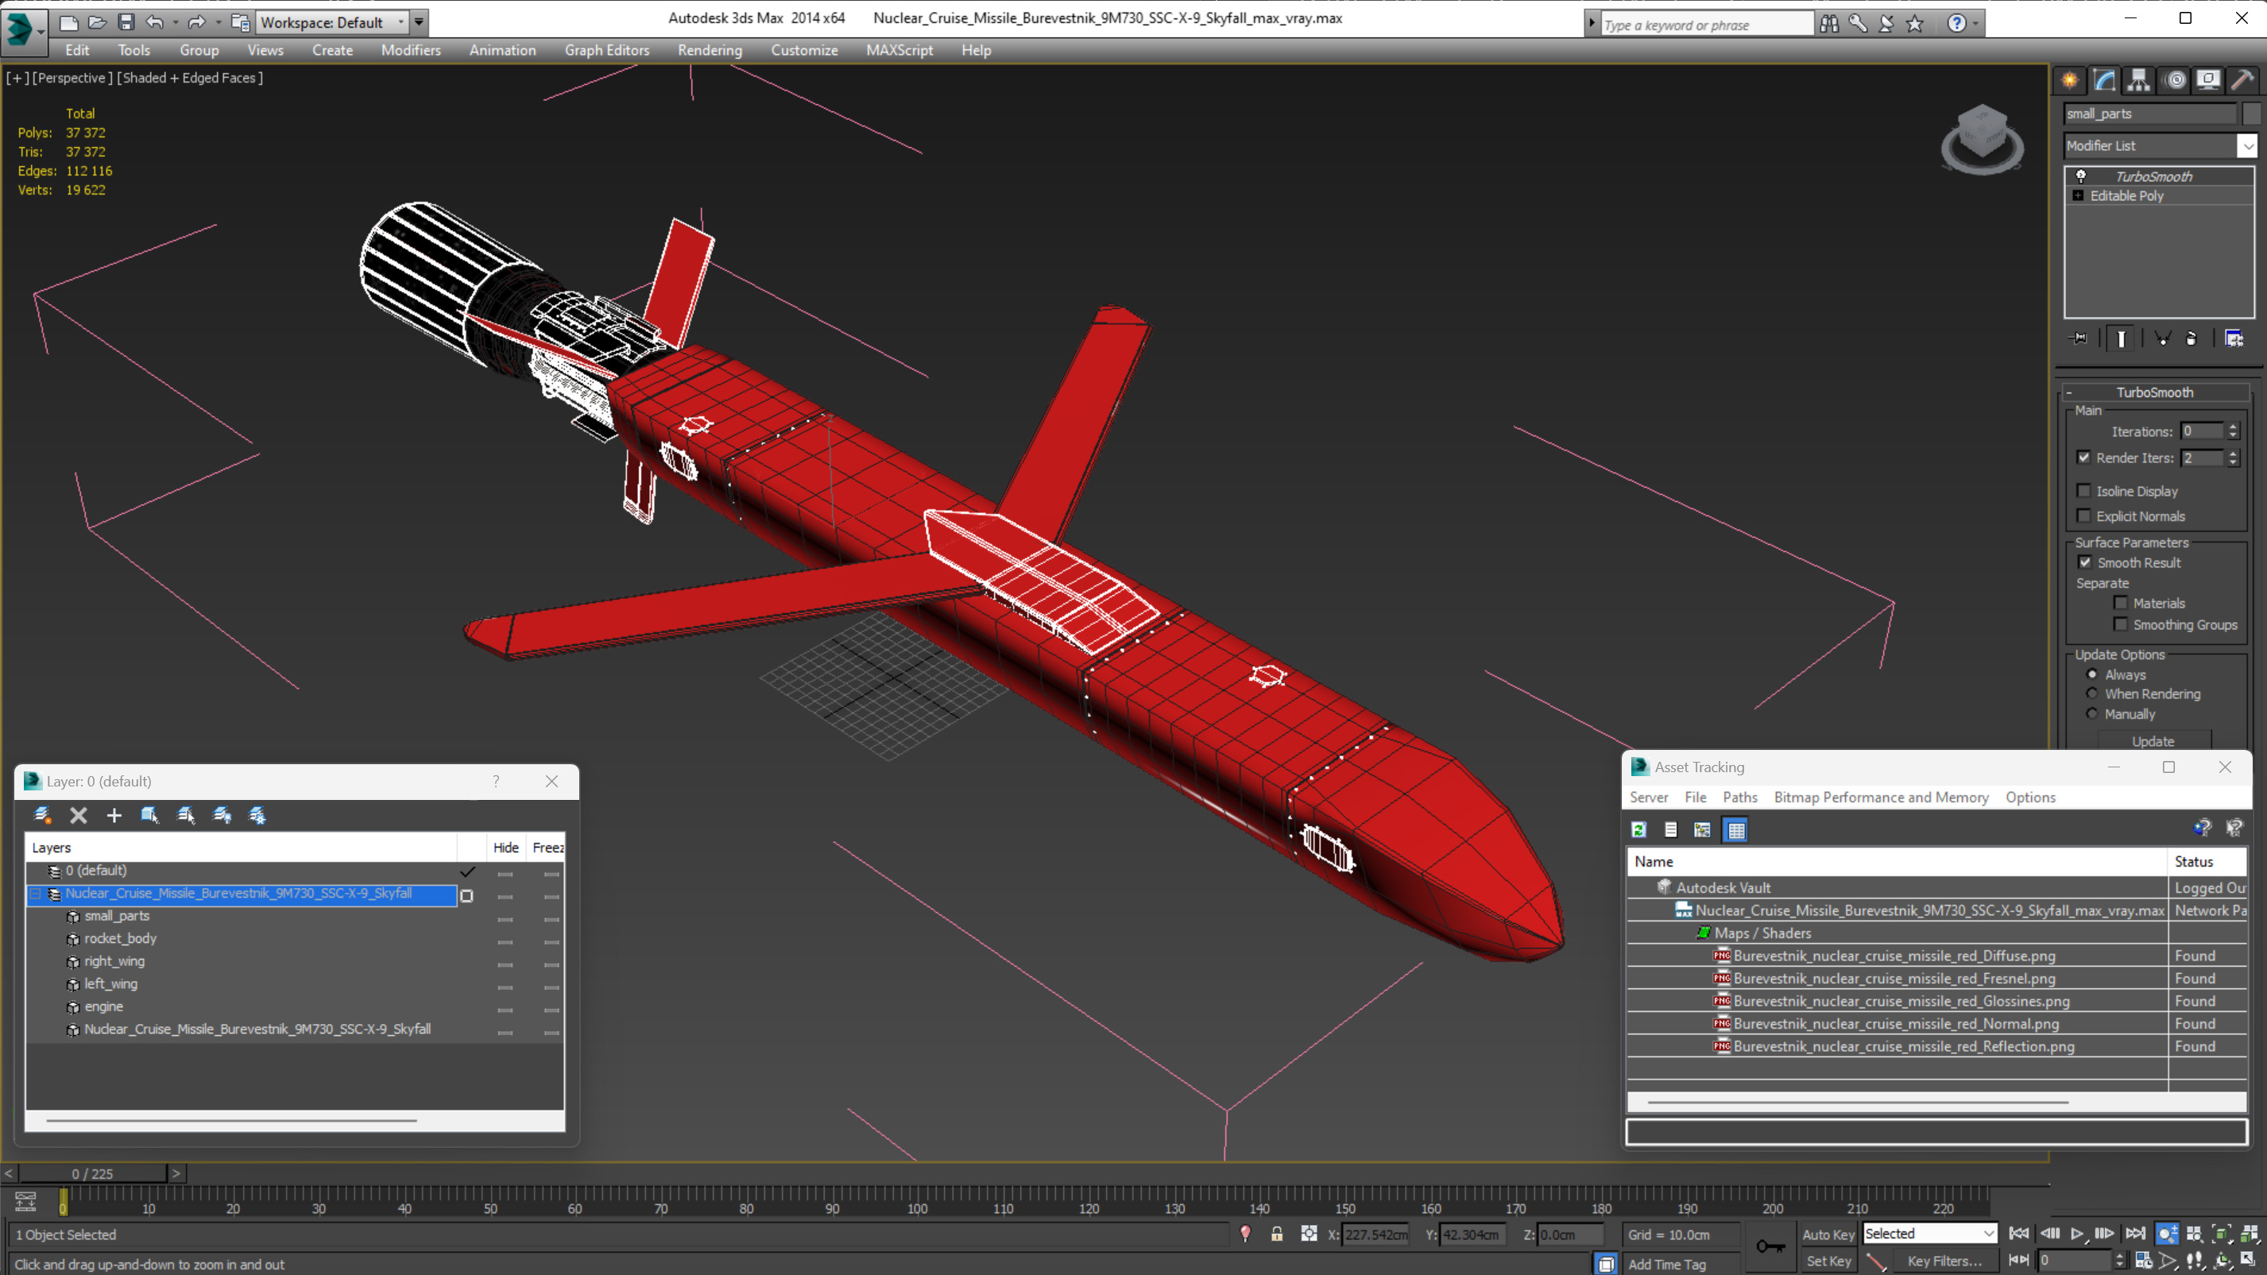Toggle the selection lock padlock icon

1276,1234
